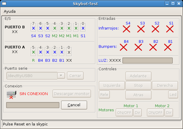Open the Ayuda menu
The height and width of the screenshot is (129, 183).
9,11
